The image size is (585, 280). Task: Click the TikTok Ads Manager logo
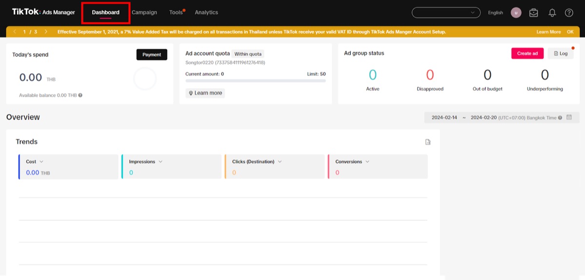tap(43, 12)
